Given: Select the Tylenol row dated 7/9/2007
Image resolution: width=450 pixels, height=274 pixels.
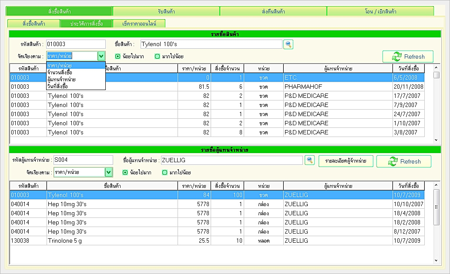Looking at the screenshot, I should coord(217,105).
